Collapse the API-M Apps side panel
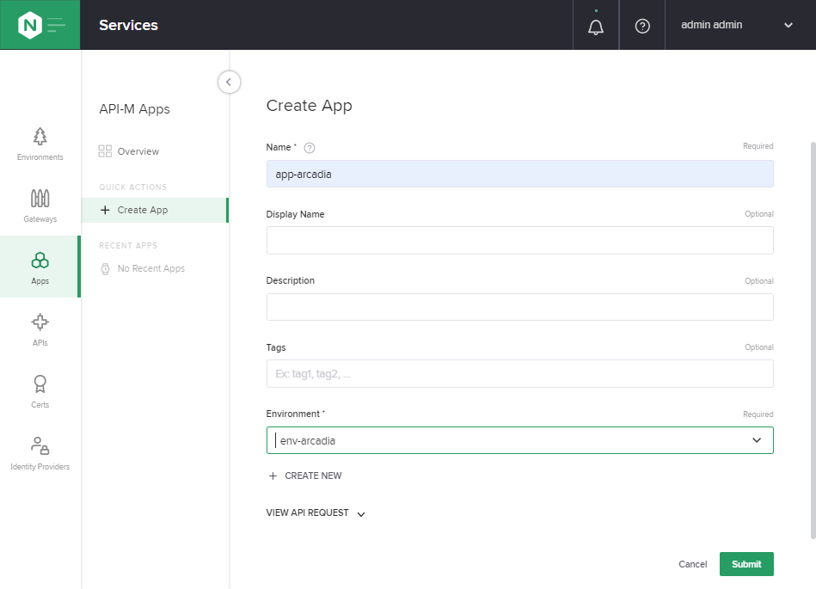The height and width of the screenshot is (589, 816). click(229, 83)
